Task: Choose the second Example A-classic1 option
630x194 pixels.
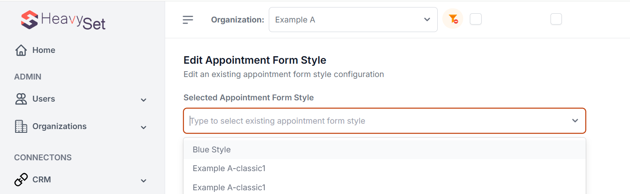Action: pyautogui.click(x=229, y=187)
